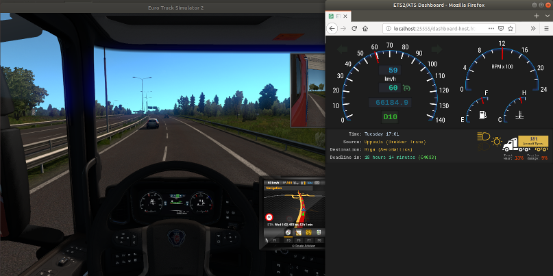Click the Destination Riga text
This screenshot has width=553, height=276.
click(x=389, y=149)
